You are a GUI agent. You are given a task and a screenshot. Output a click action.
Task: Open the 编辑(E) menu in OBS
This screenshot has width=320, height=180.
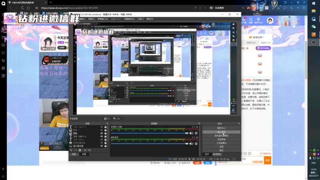coord(82,19)
